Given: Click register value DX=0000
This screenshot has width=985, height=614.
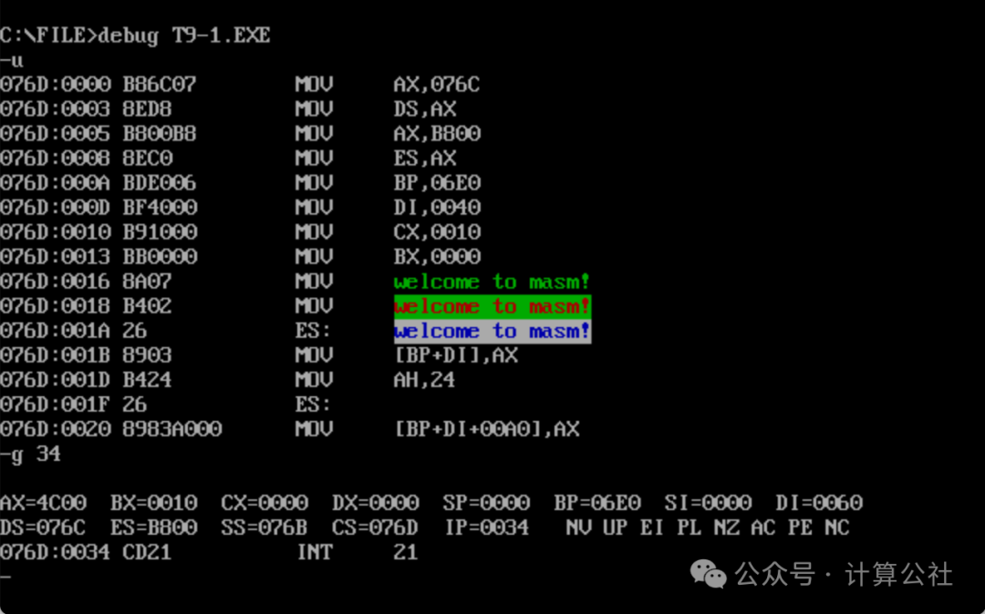Looking at the screenshot, I should [375, 503].
